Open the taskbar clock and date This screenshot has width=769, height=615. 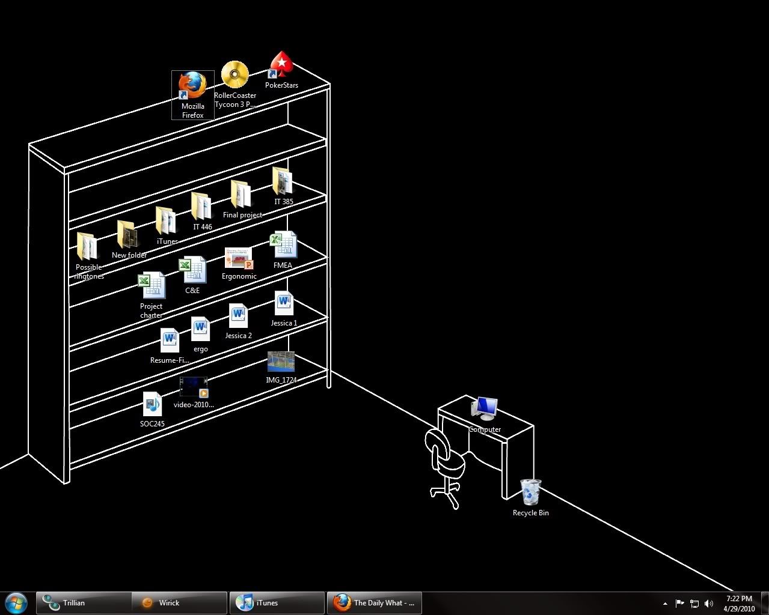click(x=739, y=604)
